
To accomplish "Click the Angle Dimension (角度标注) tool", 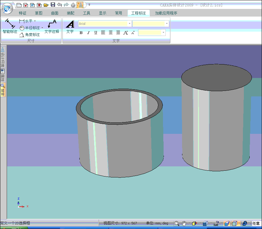I will click(30, 35).
